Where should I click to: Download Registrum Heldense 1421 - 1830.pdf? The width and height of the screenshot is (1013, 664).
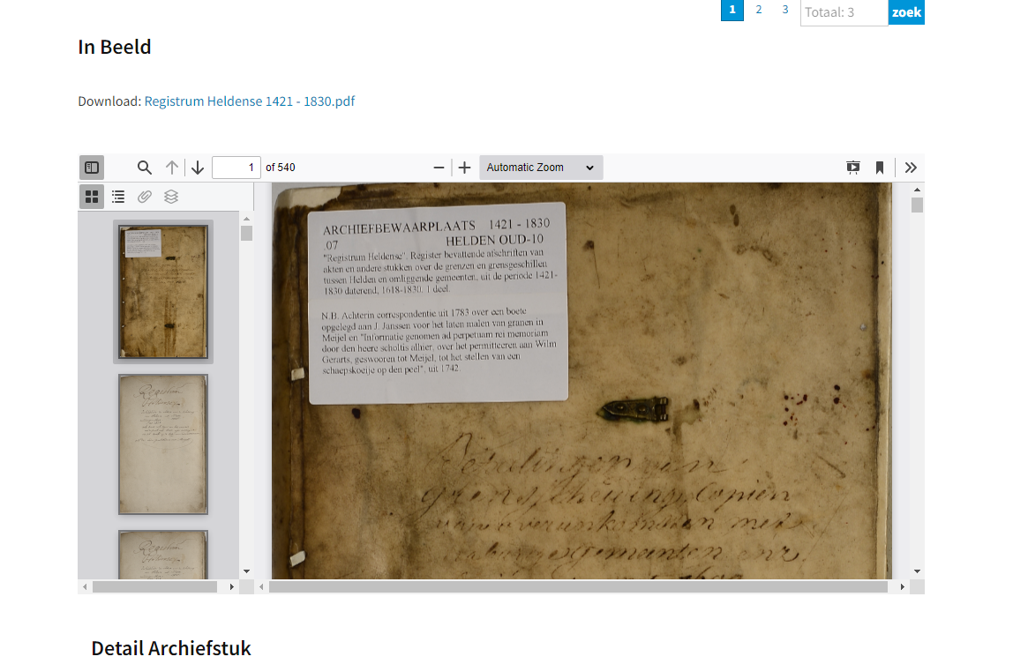click(x=250, y=101)
